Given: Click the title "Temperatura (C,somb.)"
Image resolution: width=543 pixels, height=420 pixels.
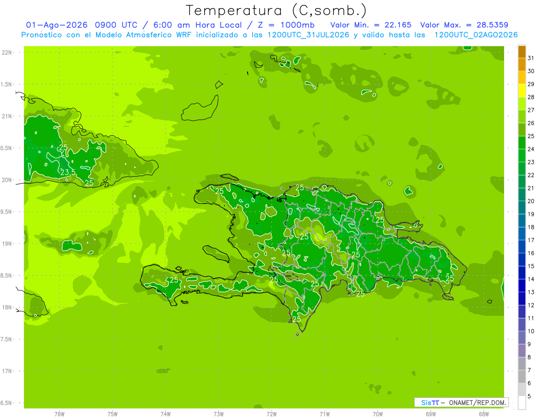Looking at the screenshot, I should pyautogui.click(x=276, y=11).
